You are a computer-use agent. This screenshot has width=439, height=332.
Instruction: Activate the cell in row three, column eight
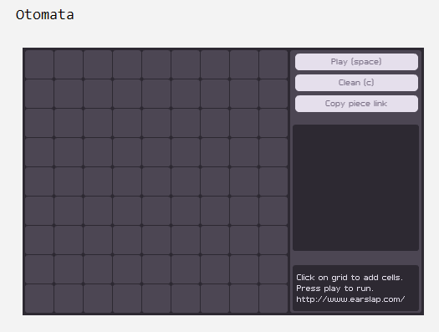point(244,123)
